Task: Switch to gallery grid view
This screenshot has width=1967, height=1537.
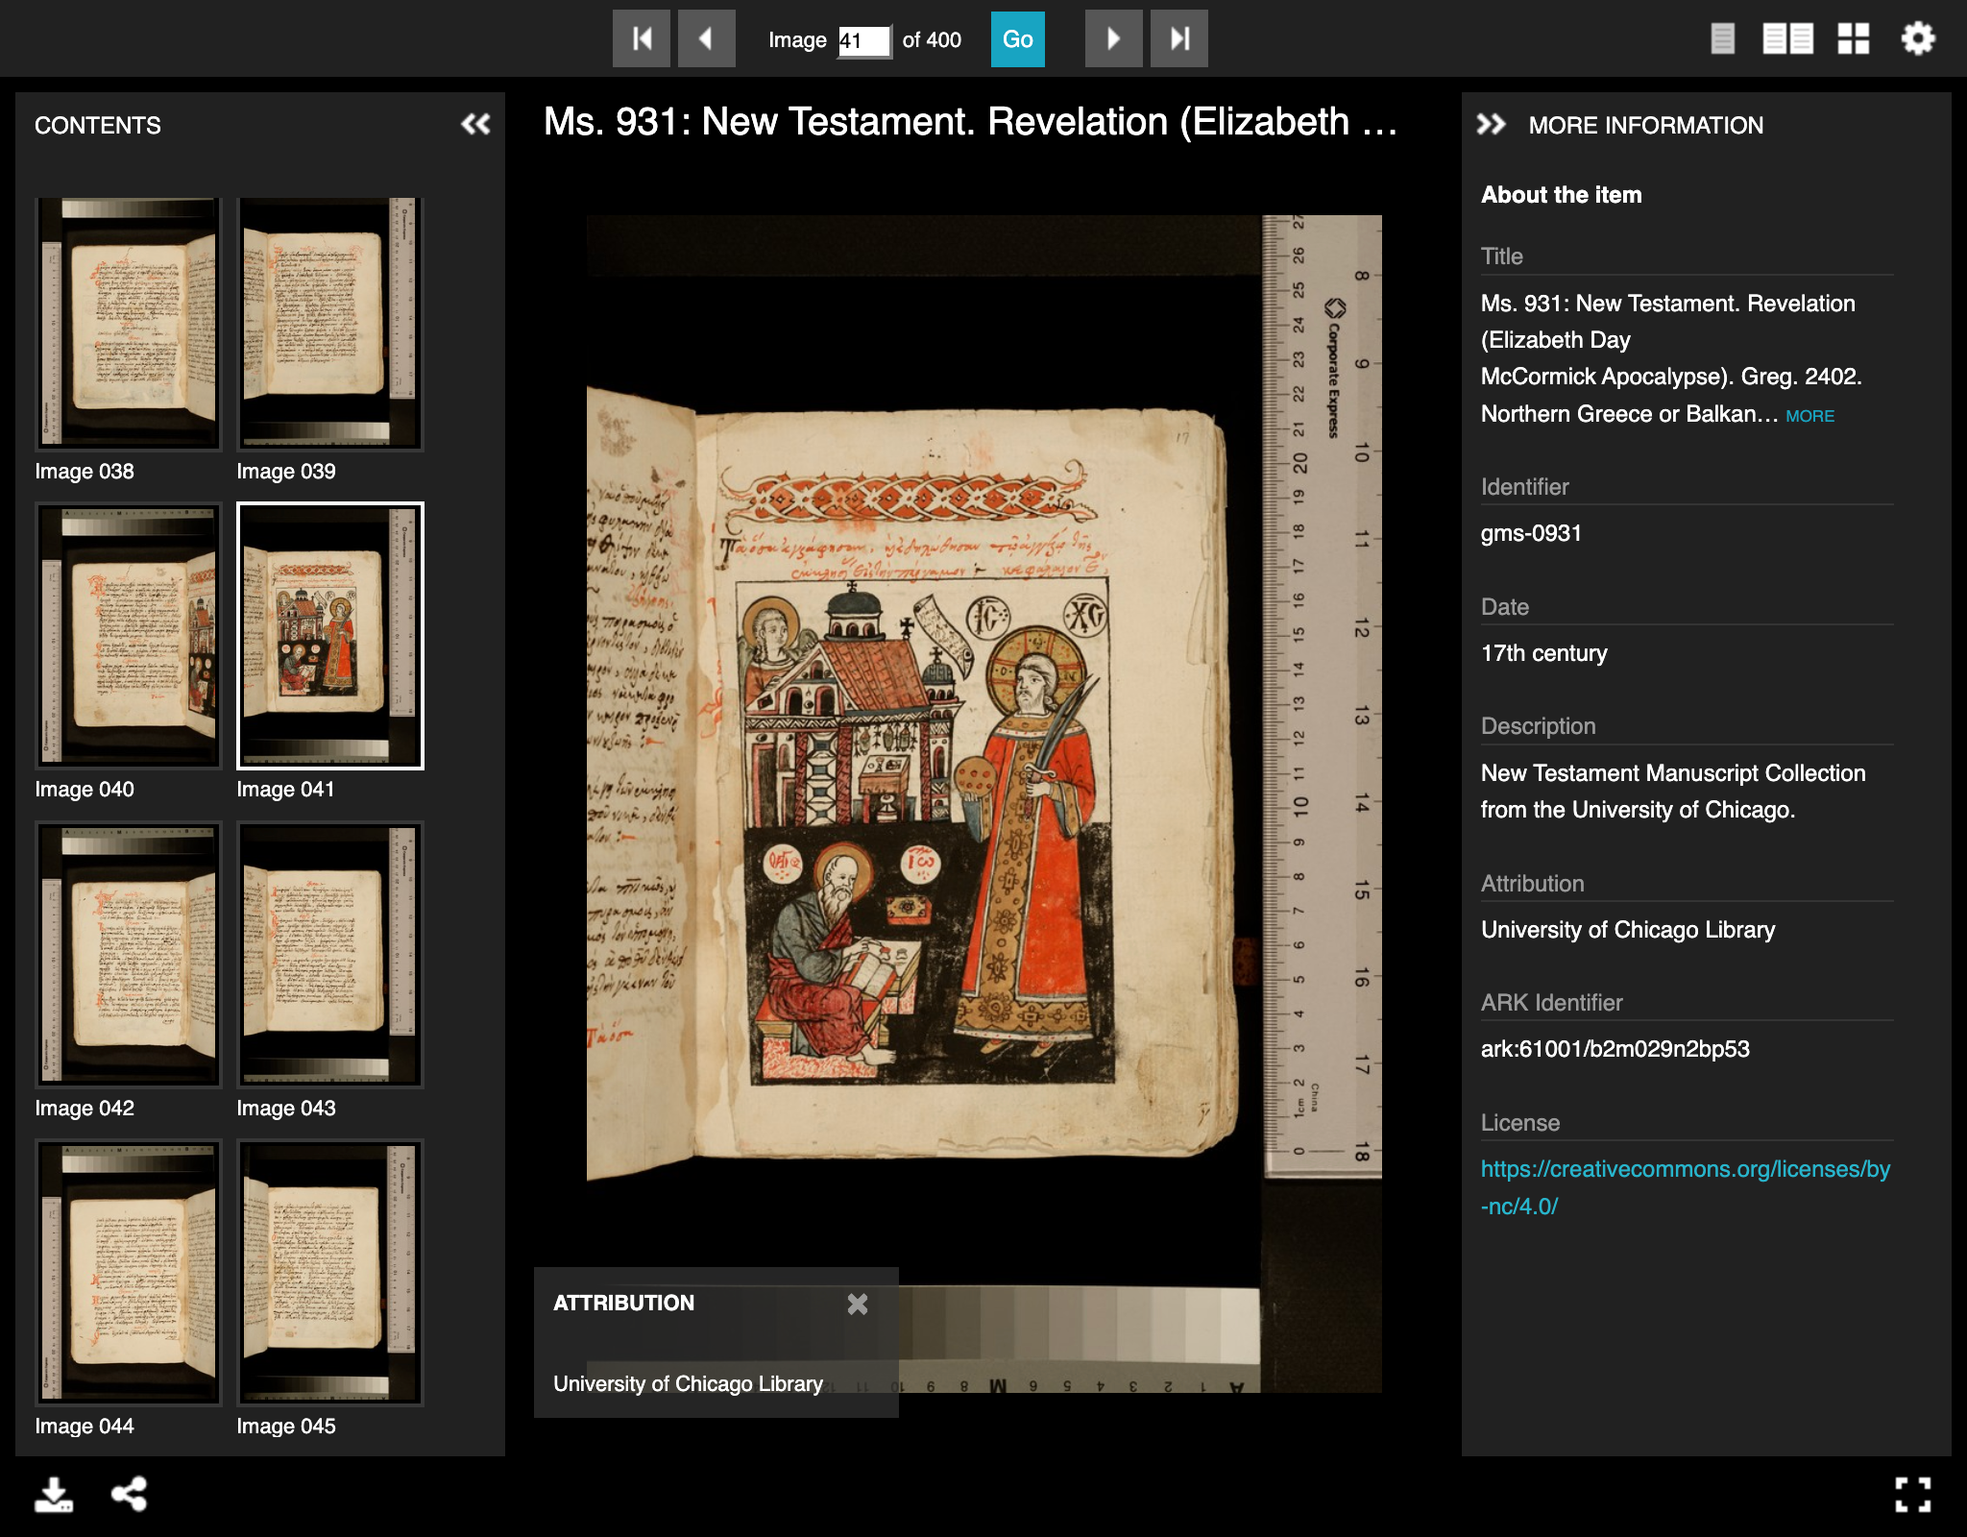Action: coord(1854,38)
